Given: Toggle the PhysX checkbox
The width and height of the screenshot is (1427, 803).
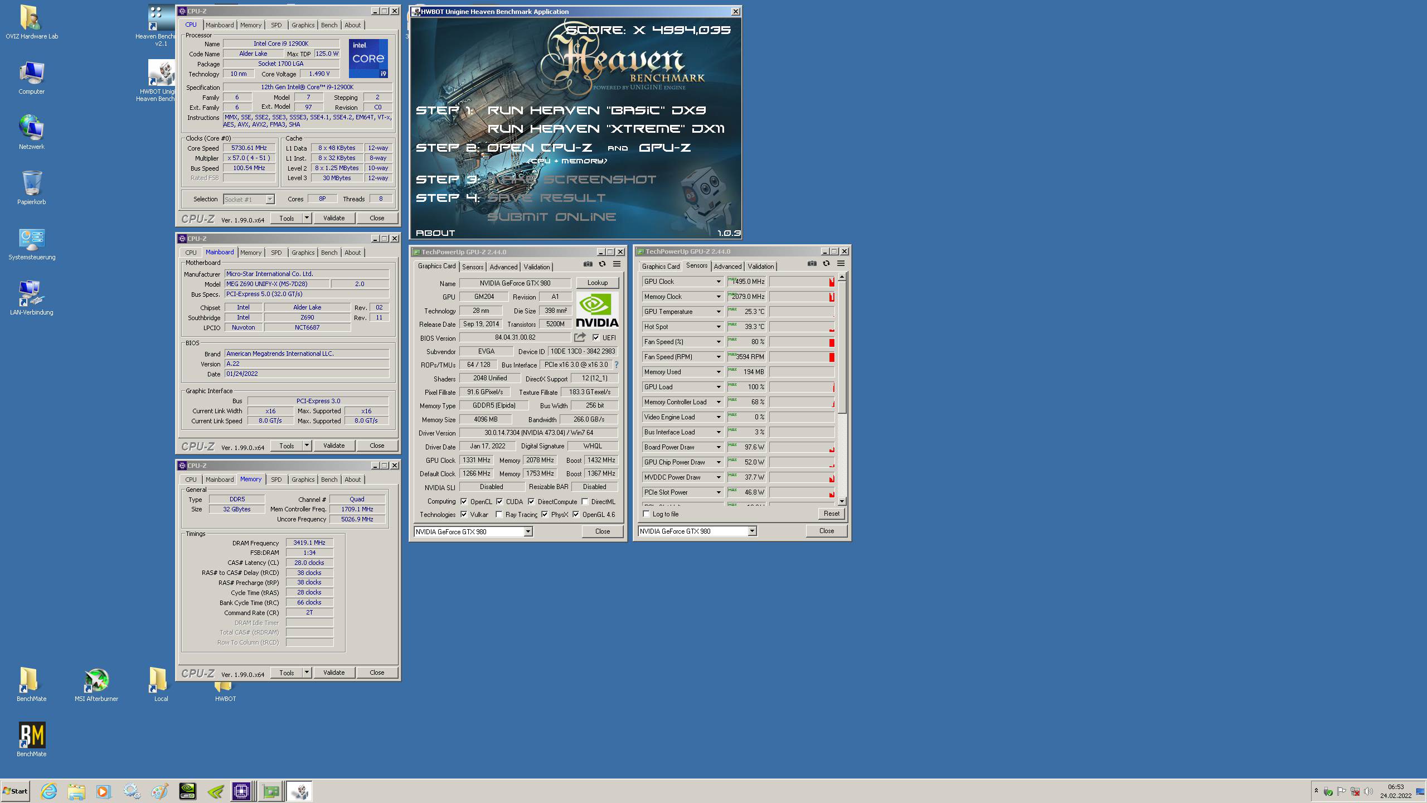Looking at the screenshot, I should click(x=545, y=514).
